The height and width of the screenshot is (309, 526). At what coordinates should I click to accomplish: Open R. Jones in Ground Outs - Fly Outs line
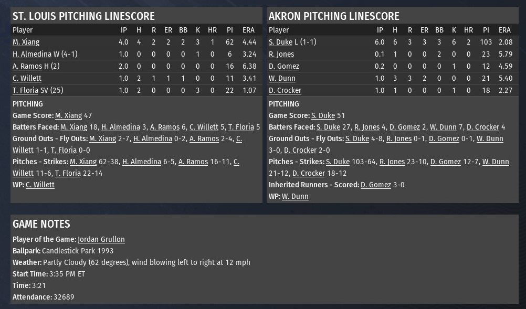coord(399,138)
